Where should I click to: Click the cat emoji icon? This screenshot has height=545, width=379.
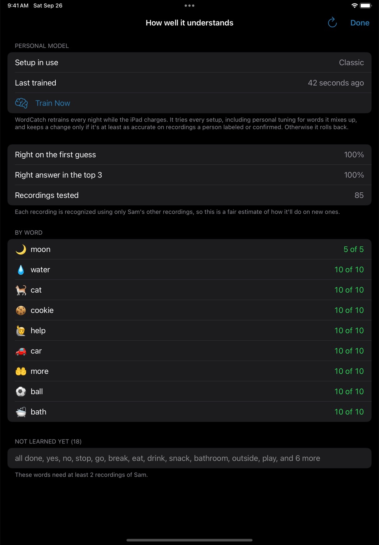click(x=21, y=290)
